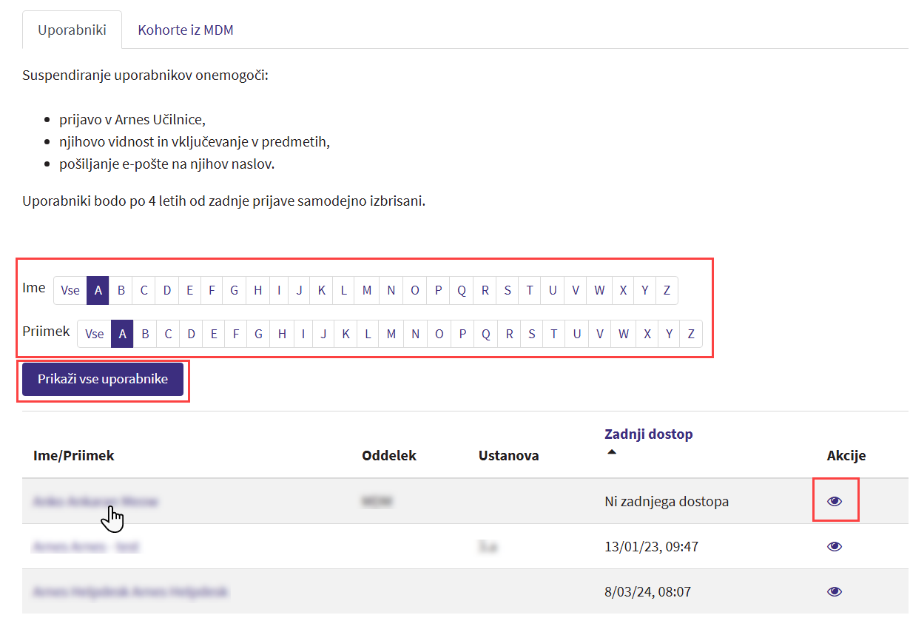Filter Ime by letter B
This screenshot has height=635, width=910.
click(x=121, y=290)
